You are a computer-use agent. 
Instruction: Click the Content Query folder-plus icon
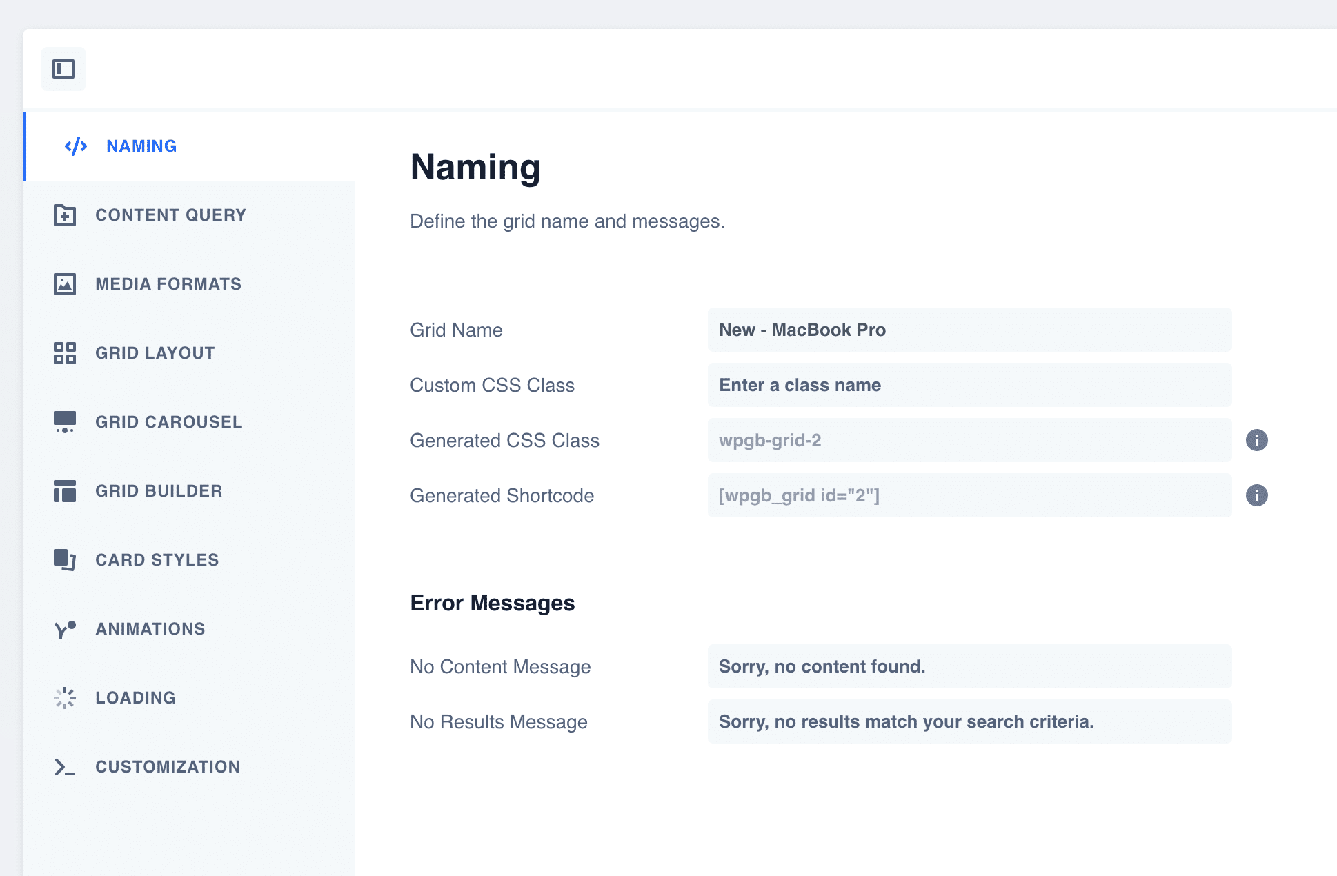click(65, 215)
